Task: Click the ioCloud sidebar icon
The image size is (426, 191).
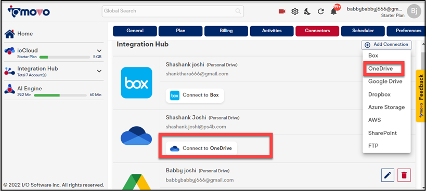Action: pyautogui.click(x=10, y=50)
